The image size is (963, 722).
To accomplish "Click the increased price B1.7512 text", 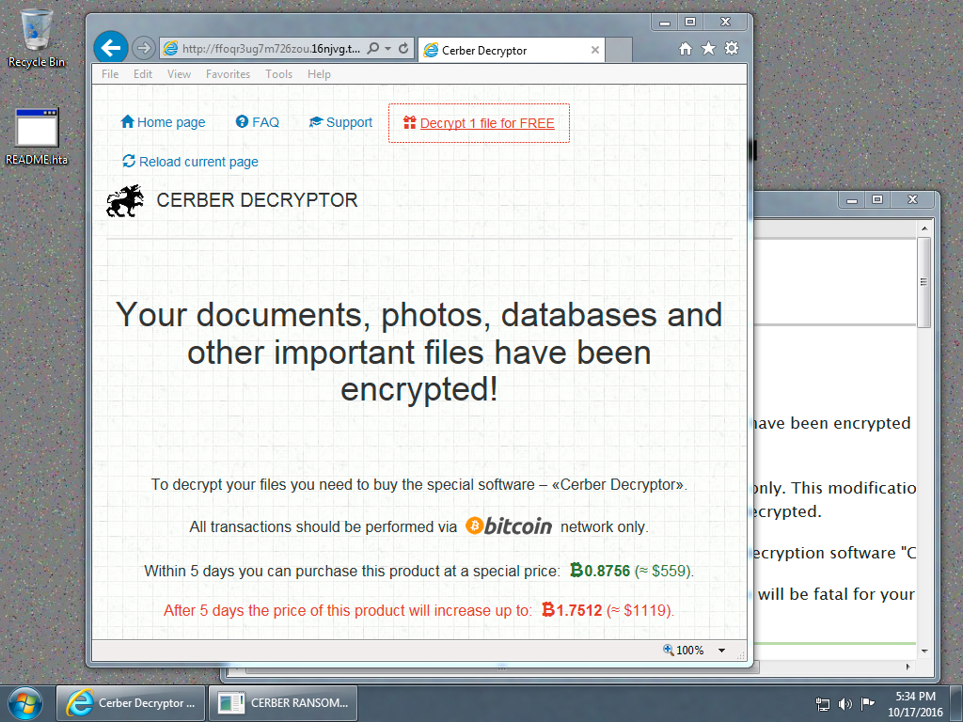I will pos(572,610).
